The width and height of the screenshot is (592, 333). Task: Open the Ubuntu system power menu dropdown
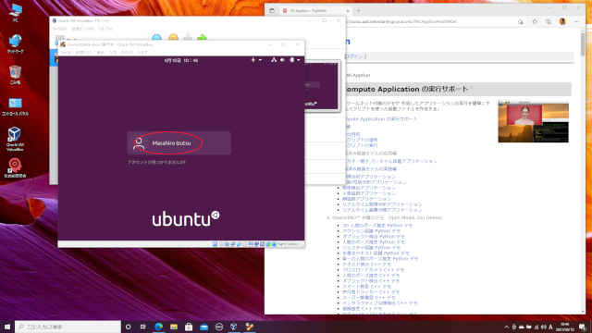(294, 60)
